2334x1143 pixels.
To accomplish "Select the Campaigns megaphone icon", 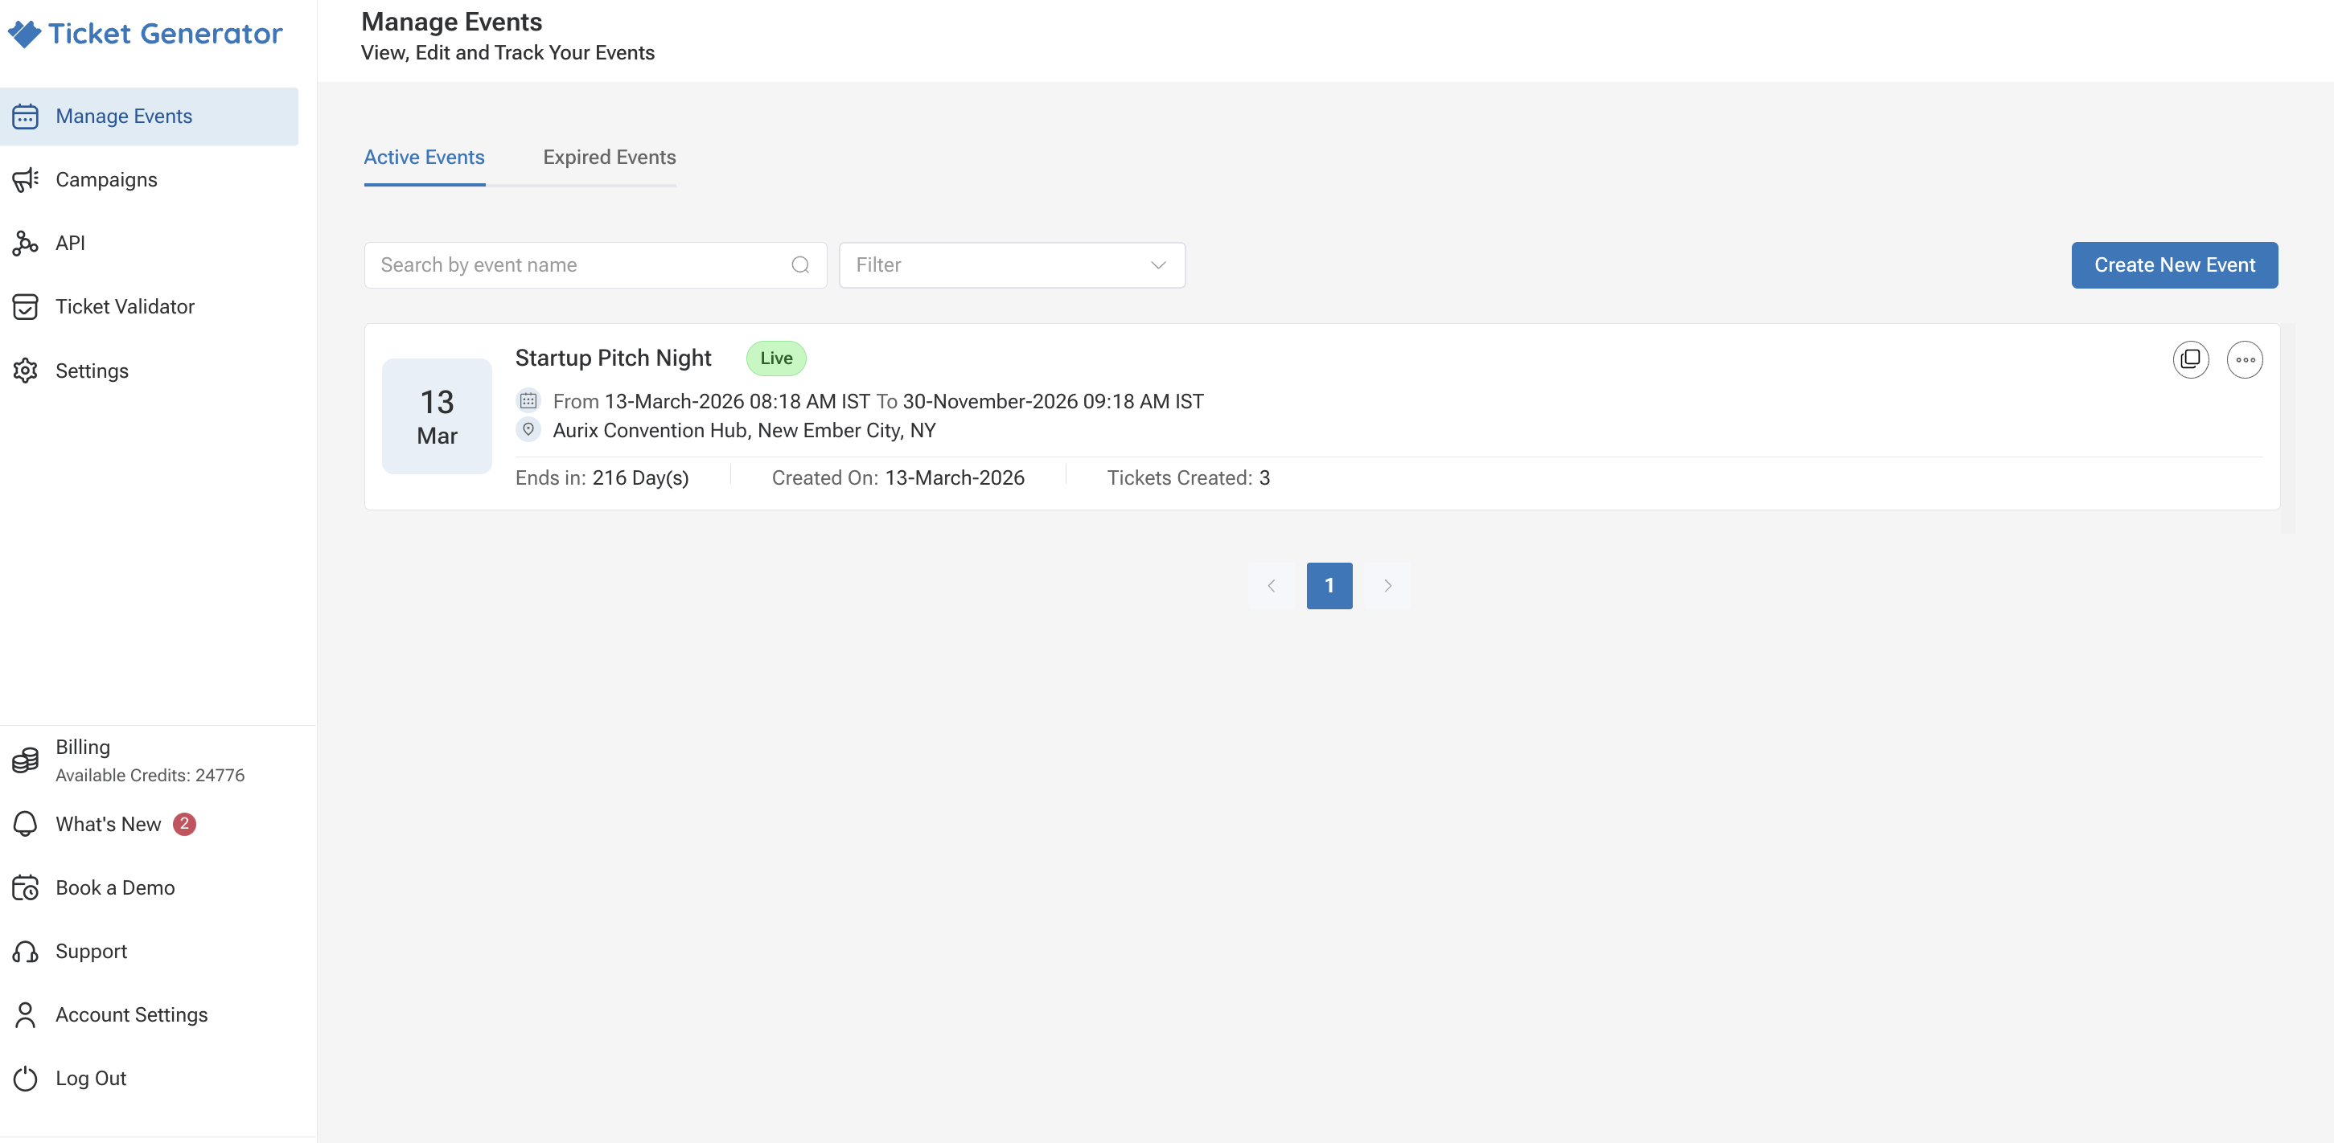I will click(x=26, y=179).
